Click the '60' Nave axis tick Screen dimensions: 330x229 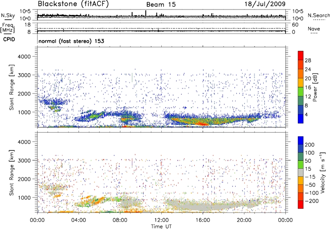[x=295, y=25]
